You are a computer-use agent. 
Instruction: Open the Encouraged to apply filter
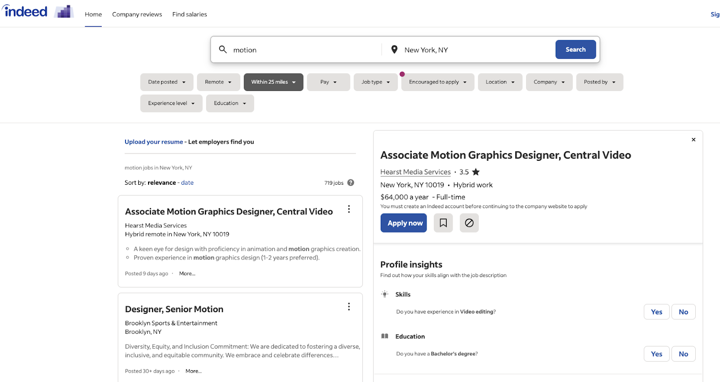(x=438, y=82)
